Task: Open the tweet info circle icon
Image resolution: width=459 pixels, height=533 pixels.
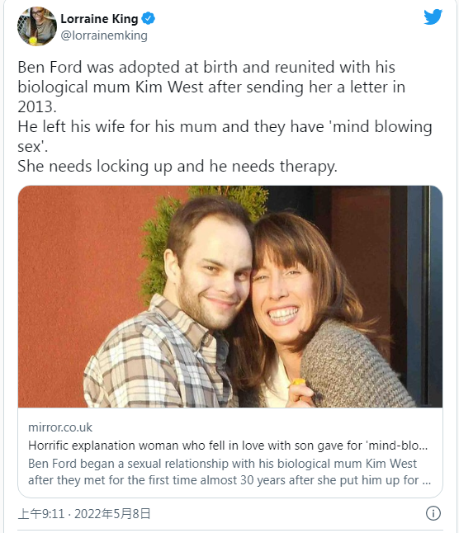Action: pos(433,513)
